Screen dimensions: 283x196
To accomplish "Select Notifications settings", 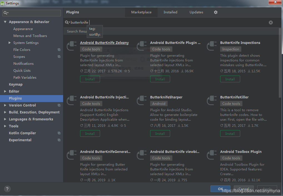I will coord(23,64).
